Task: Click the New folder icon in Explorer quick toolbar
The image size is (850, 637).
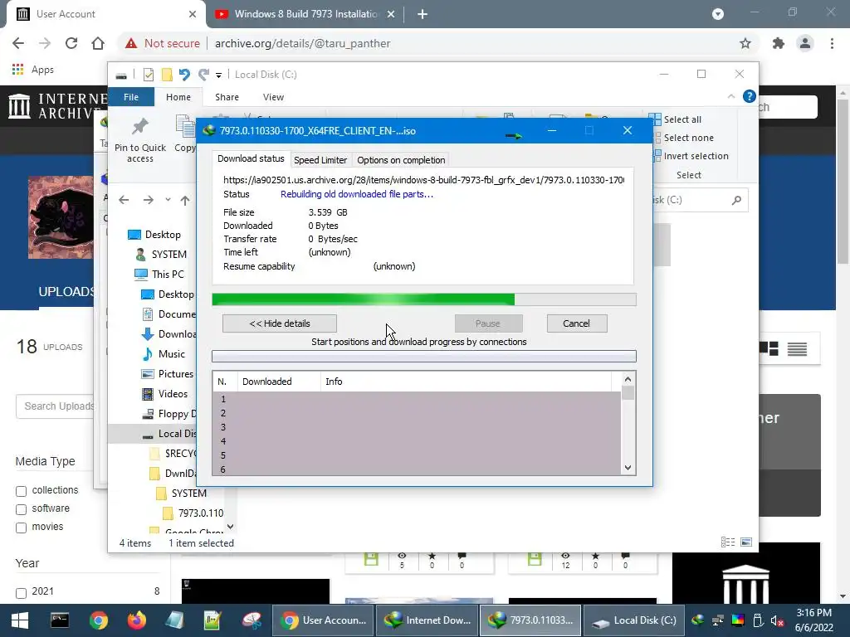Action: click(167, 75)
